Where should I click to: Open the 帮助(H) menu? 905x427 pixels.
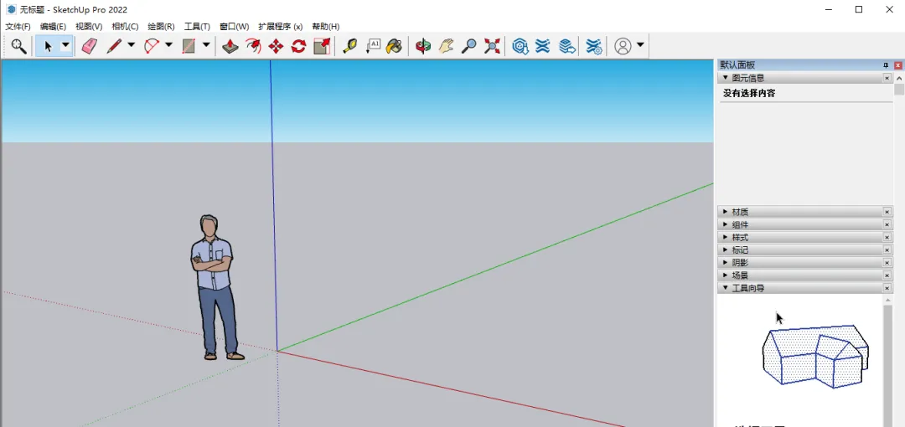[325, 27]
